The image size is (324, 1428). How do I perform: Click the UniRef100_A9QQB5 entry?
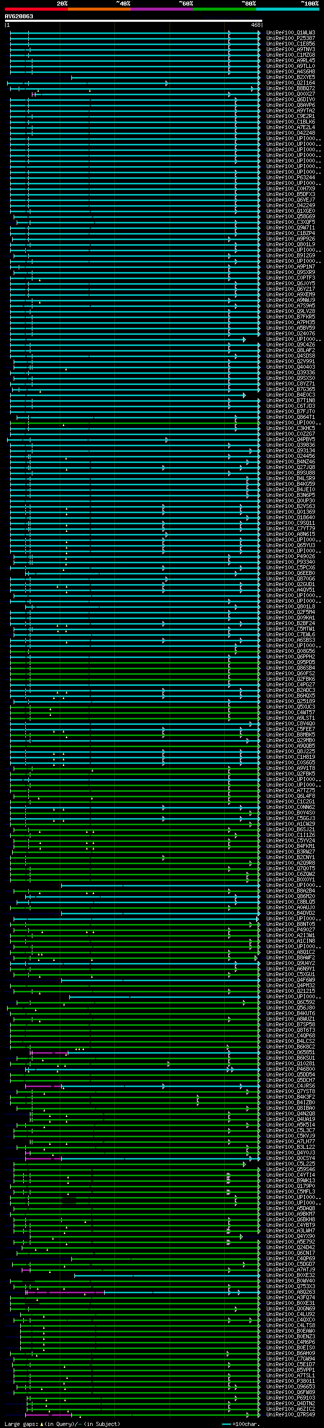pos(291,746)
